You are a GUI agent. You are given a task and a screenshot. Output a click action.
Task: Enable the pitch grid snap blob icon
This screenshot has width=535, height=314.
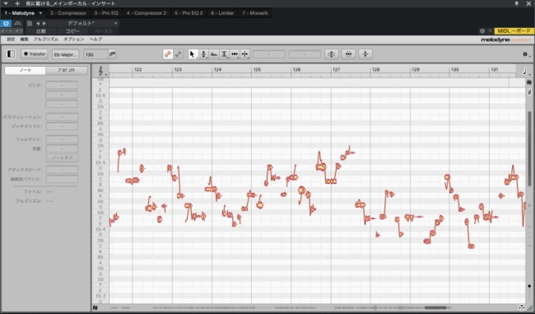pos(168,54)
